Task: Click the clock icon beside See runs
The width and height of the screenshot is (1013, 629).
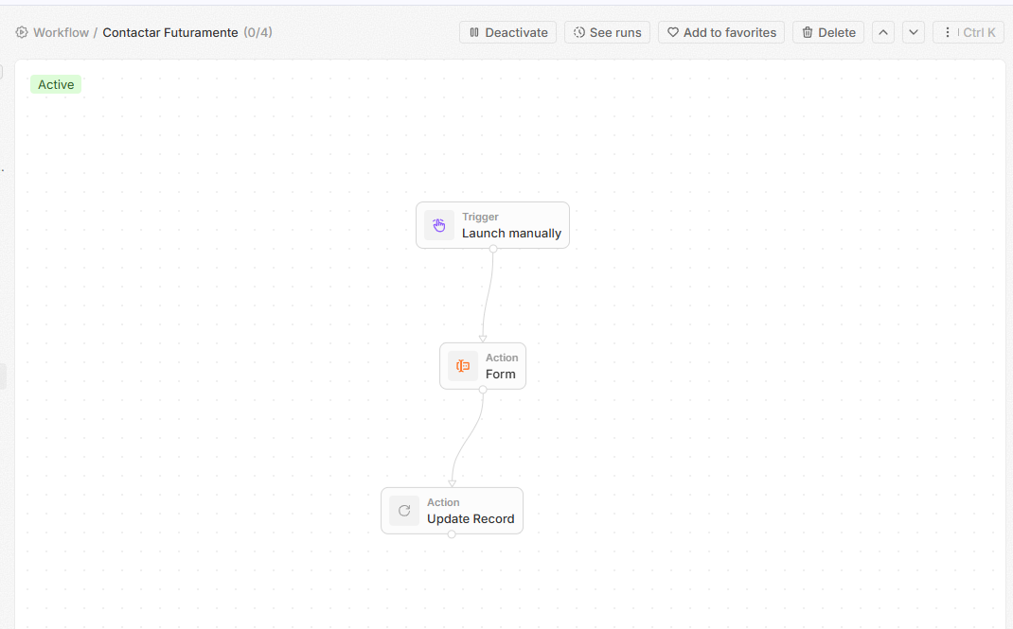Action: pos(579,32)
